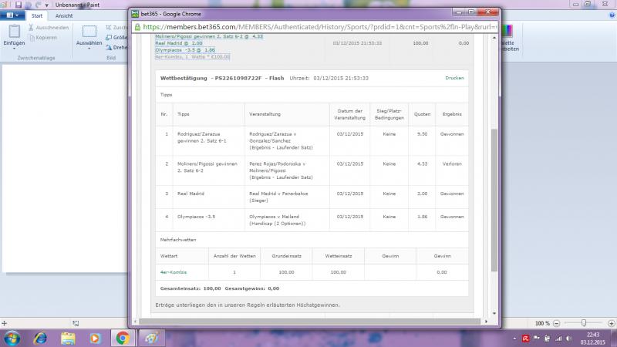Click the 'Olympiacos -3.5 @ 1.86' link at top
This screenshot has width=617, height=347.
[185, 50]
